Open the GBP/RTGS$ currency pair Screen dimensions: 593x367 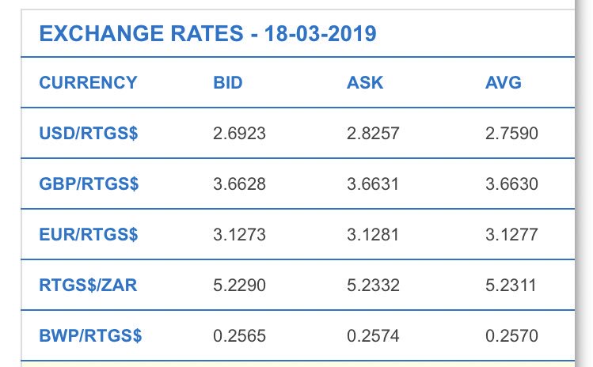(x=89, y=184)
